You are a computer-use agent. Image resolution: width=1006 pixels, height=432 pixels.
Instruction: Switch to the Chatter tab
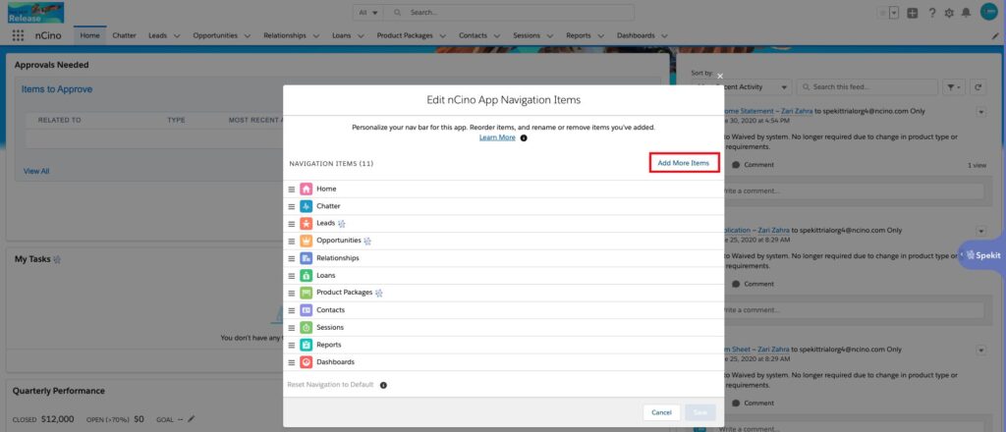[x=125, y=36]
